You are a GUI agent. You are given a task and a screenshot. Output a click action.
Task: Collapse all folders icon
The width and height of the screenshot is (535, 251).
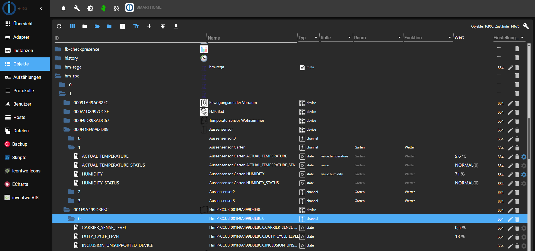click(85, 26)
